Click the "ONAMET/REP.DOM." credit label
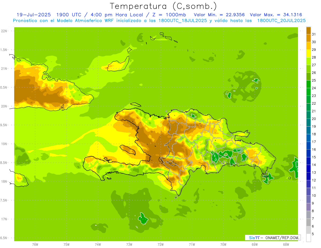Screen dimensions: 321x248 (282, 238)
